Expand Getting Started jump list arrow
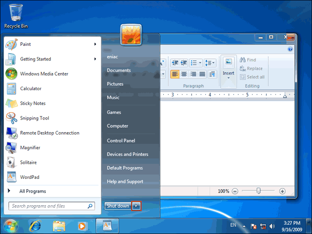This screenshot has width=312, height=234. 96,59
